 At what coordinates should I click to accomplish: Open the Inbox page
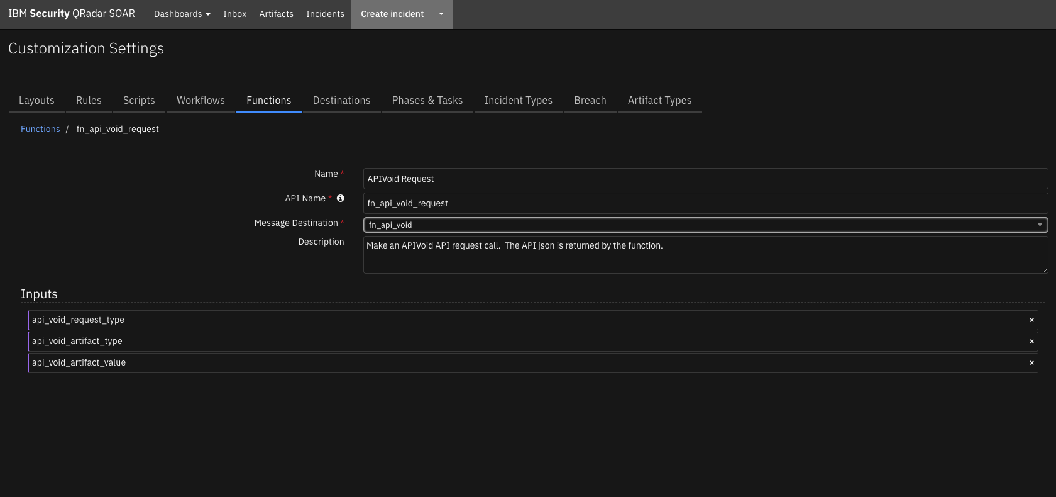click(x=234, y=14)
